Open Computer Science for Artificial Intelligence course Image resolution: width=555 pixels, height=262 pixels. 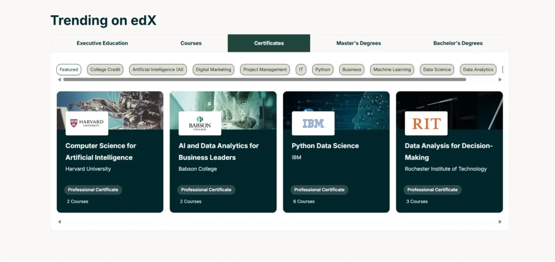pos(101,152)
